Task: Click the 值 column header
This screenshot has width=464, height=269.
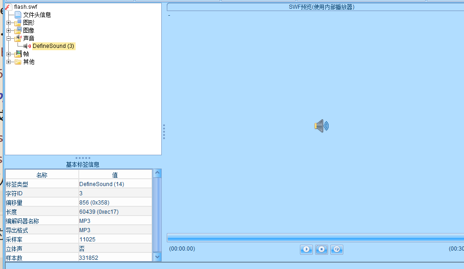Action: (115, 175)
